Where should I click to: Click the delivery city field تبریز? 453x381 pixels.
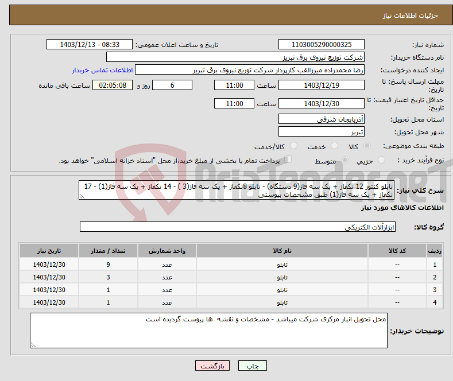coord(322,131)
